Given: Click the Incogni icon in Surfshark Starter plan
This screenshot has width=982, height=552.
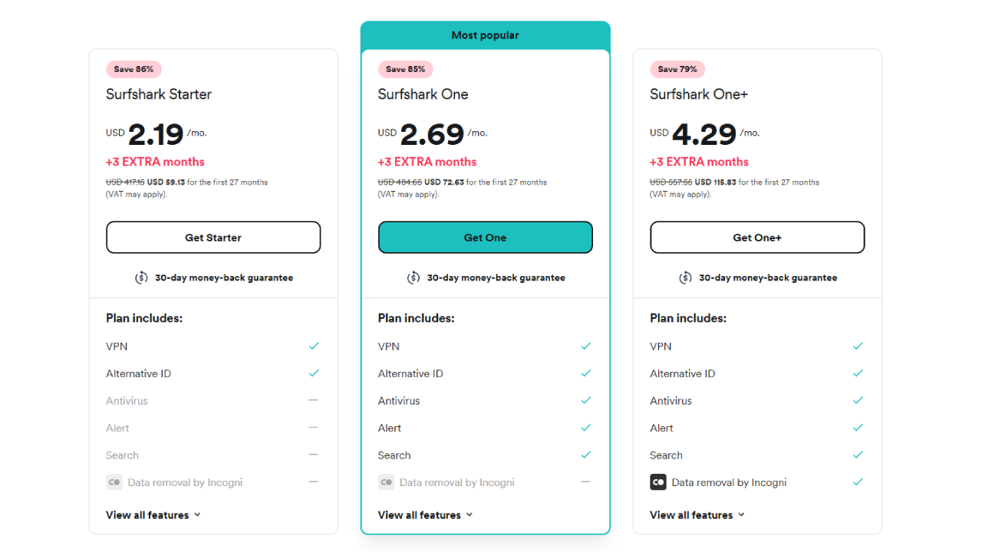Looking at the screenshot, I should (114, 482).
